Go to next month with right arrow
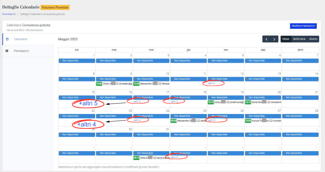The width and height of the screenshot is (325, 172). 274,39
